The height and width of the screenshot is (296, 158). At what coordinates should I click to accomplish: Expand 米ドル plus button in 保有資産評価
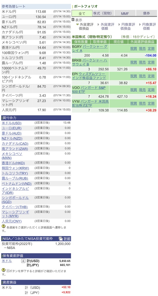click(x=23, y=261)
